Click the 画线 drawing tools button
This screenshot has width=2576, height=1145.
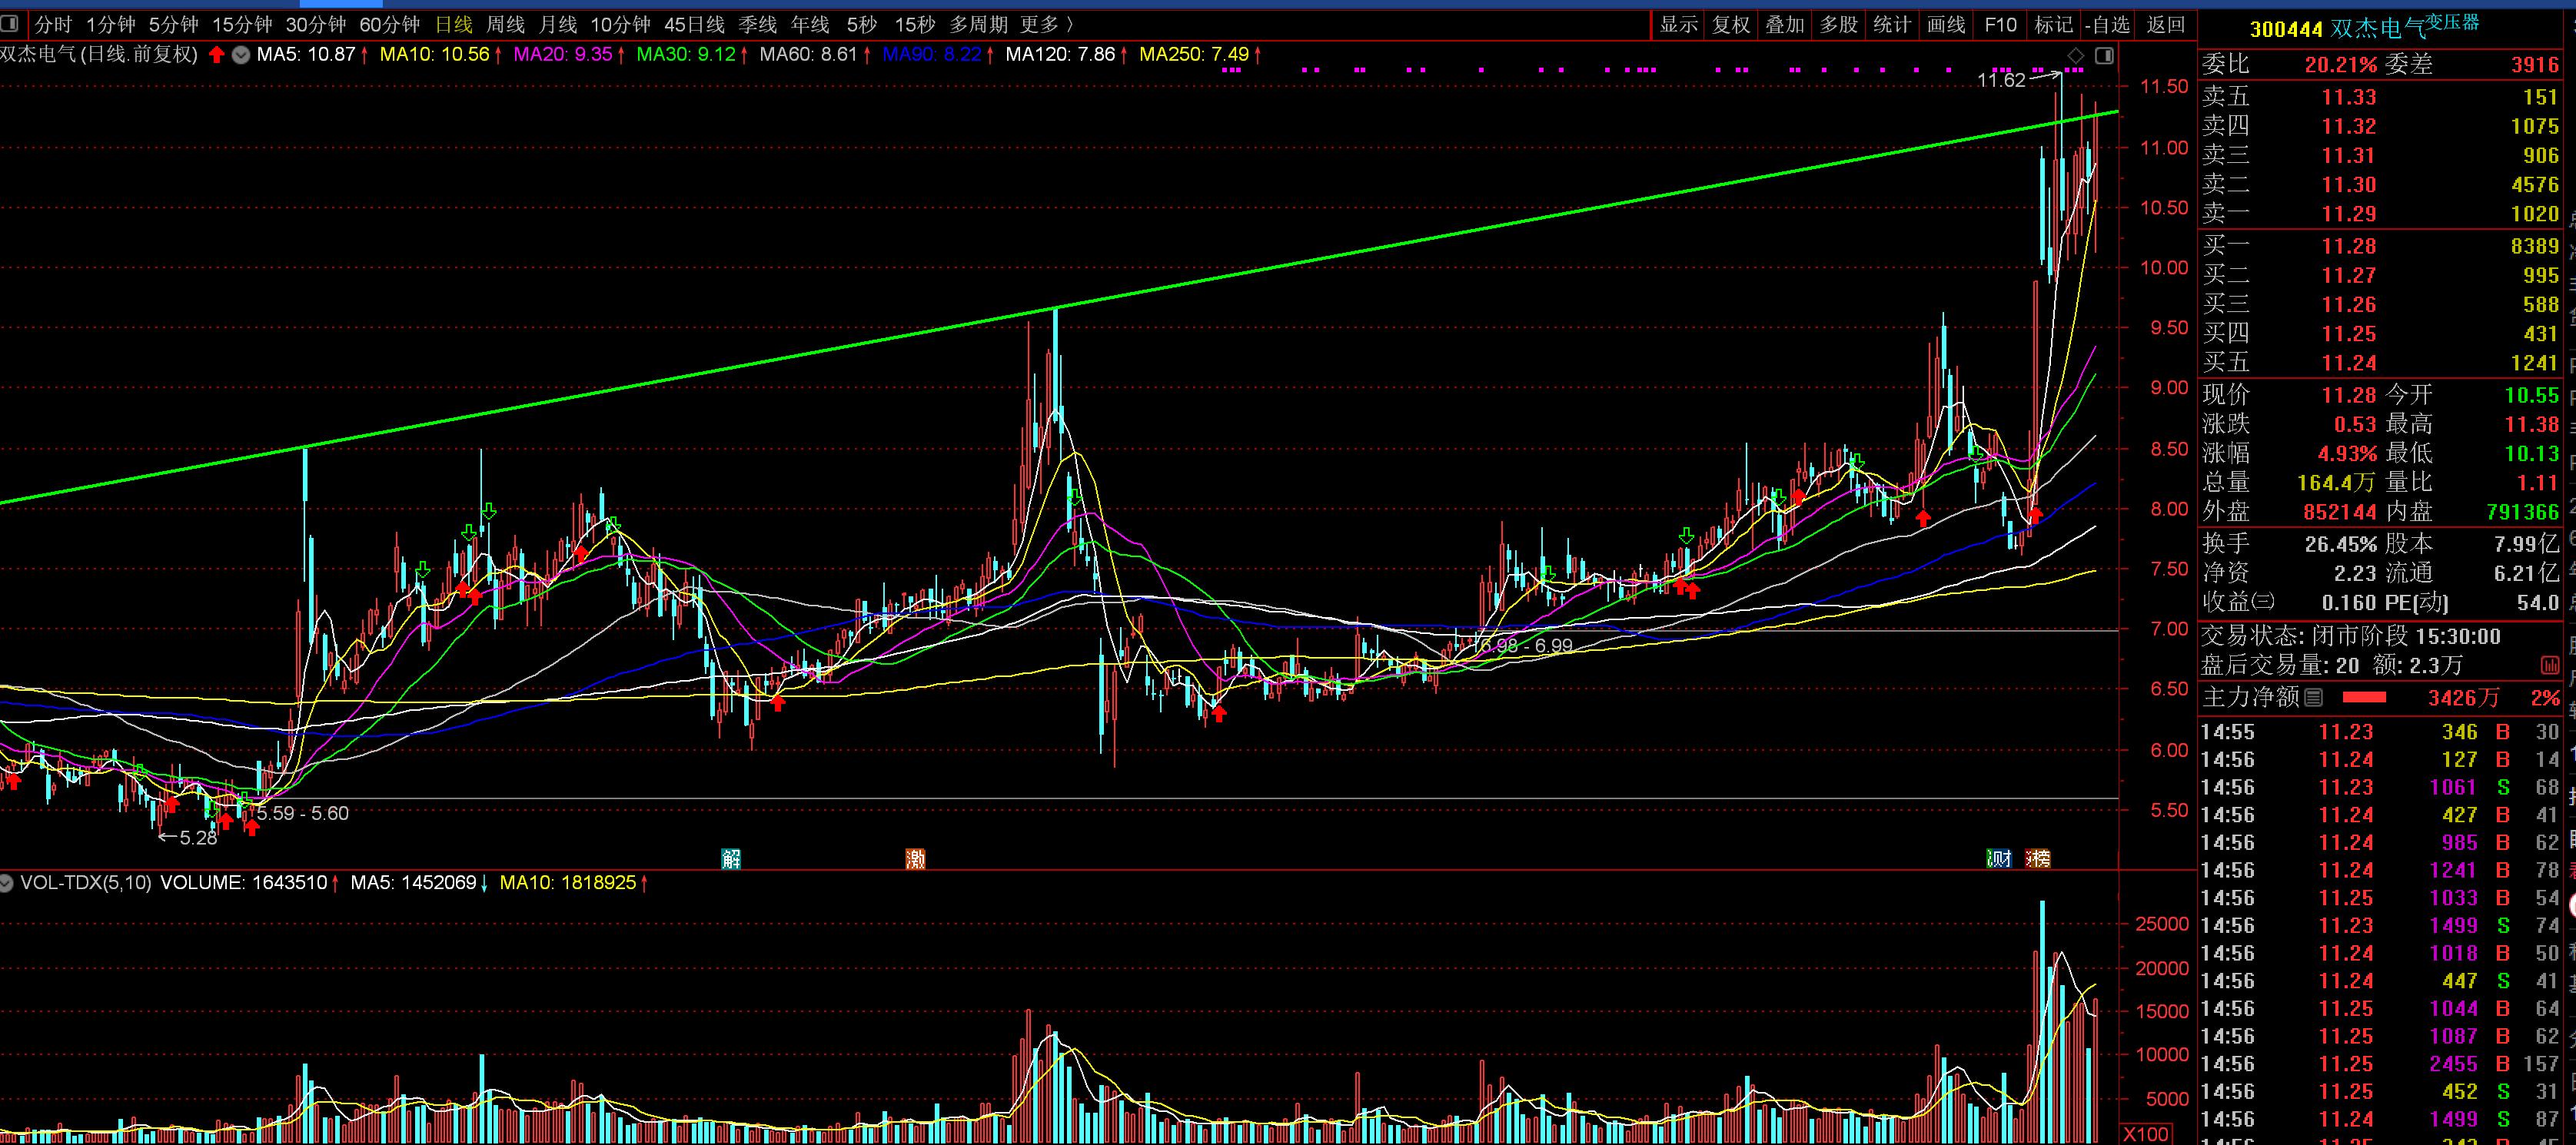[x=1946, y=24]
